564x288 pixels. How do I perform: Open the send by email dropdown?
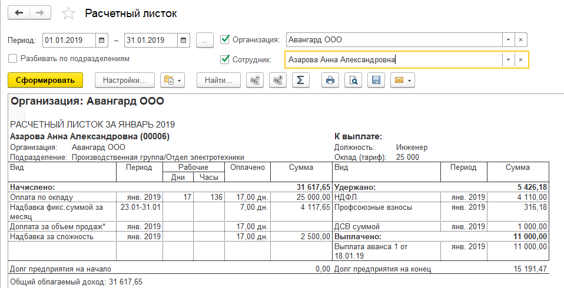403,80
